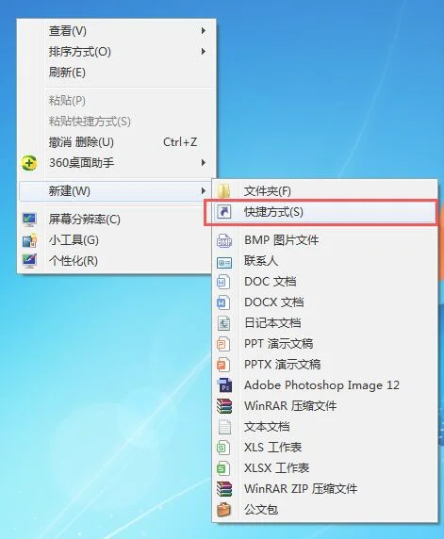Open 小工具(G) from the context menu
Screen dimensions: 444x539
tap(117, 240)
